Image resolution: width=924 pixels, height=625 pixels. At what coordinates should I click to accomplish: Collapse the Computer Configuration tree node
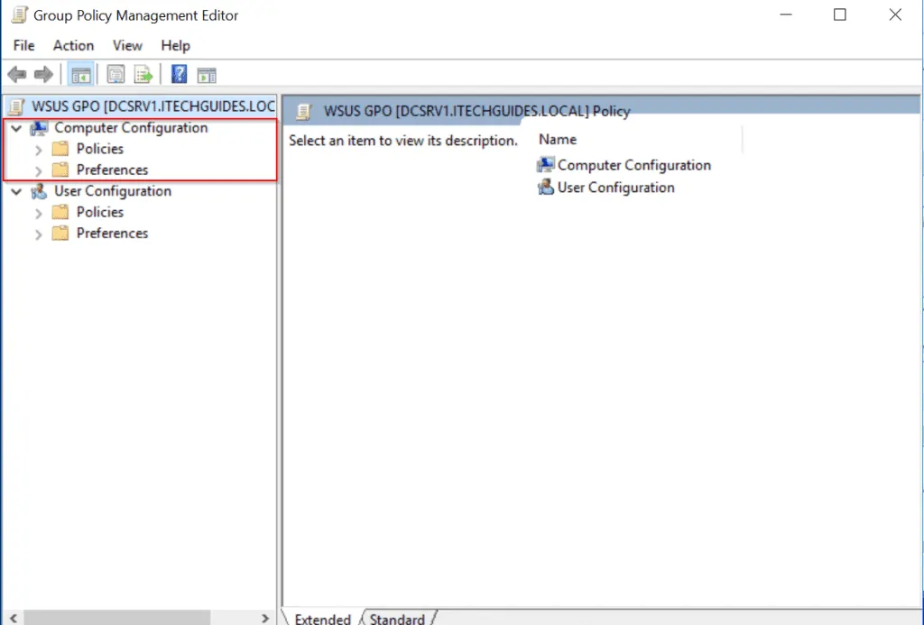point(15,127)
